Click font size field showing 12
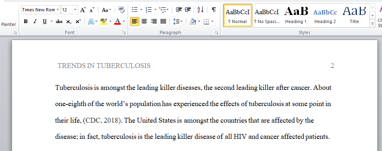 [67, 10]
